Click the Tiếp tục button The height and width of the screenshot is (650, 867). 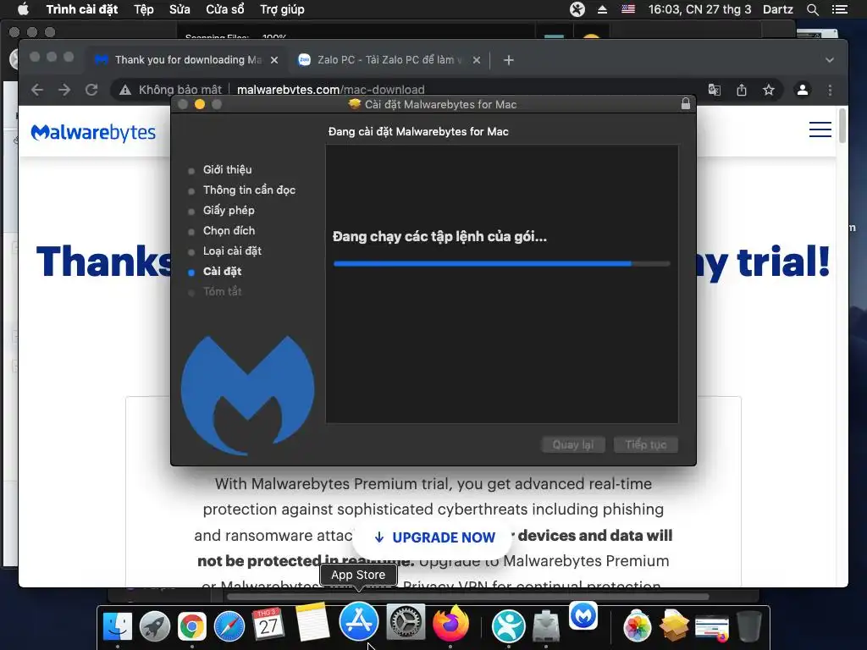coord(646,445)
